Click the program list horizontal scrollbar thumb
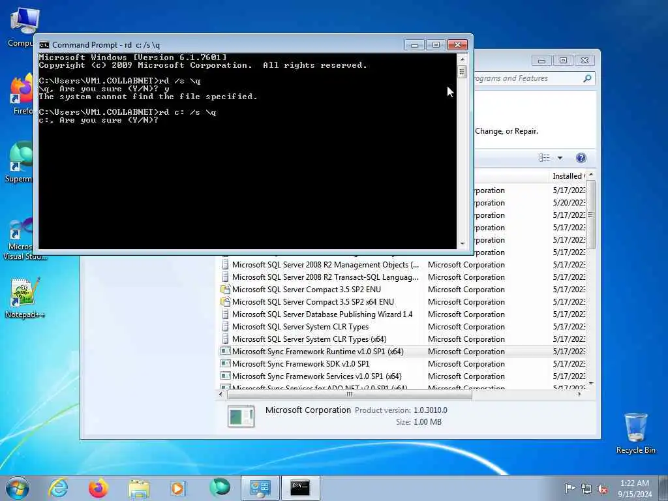 tap(350, 394)
